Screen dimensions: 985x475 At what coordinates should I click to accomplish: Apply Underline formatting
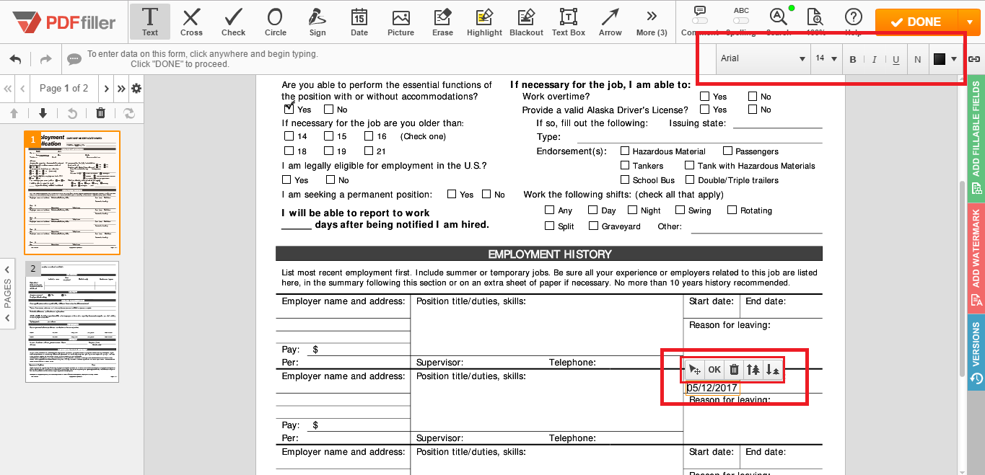[896, 59]
